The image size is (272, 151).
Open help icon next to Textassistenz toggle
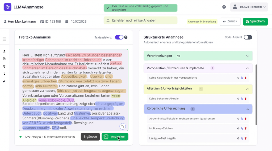(126, 37)
